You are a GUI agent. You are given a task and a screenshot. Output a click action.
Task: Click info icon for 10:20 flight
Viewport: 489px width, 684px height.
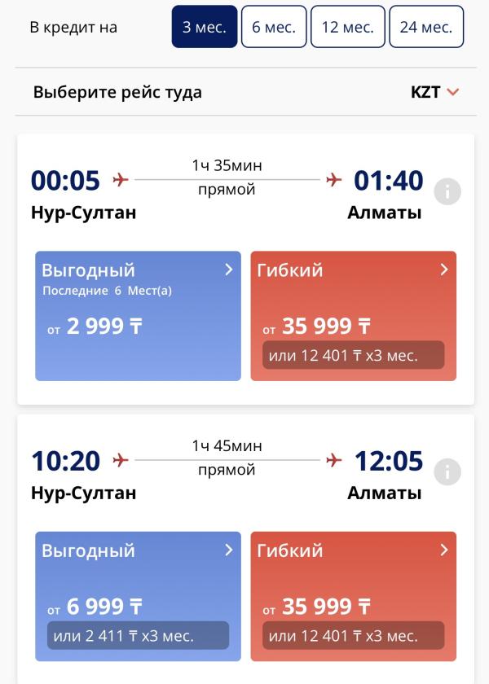447,472
